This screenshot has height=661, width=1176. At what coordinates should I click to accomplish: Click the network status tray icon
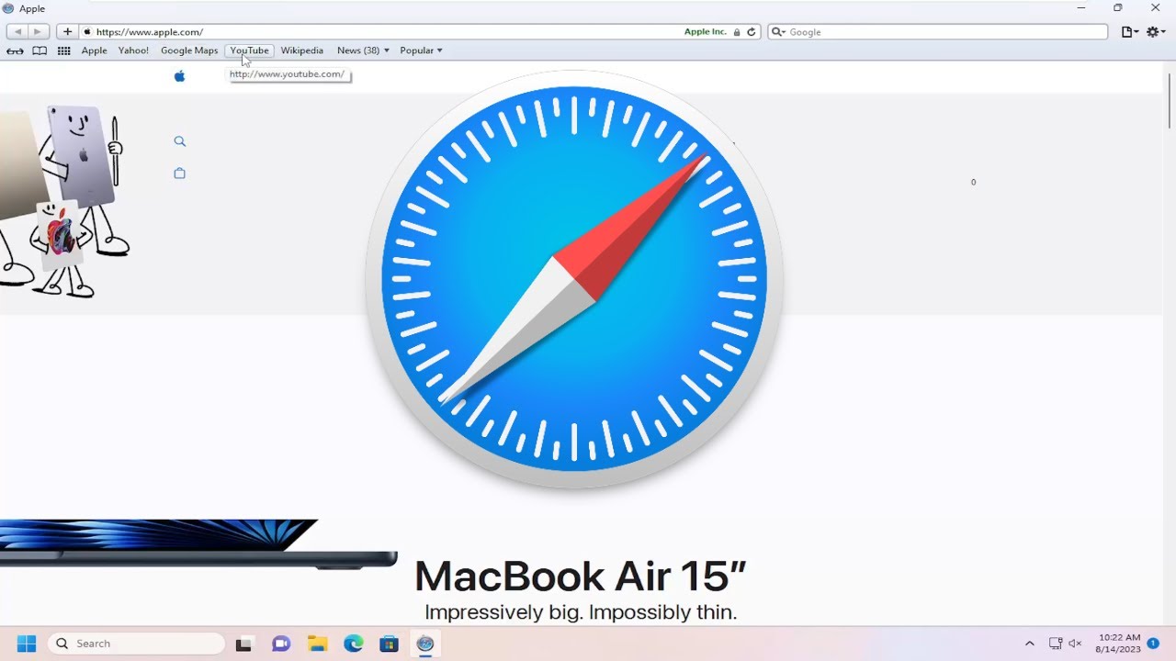1056,644
